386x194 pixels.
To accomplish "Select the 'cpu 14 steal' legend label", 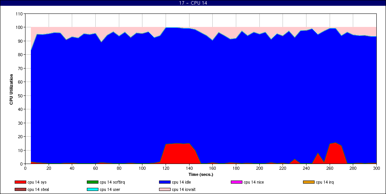I will (x=38, y=190).
